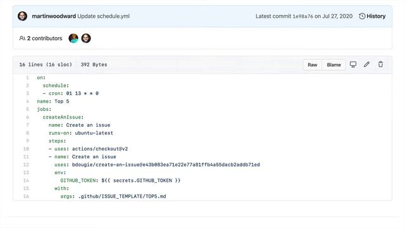This screenshot has height=228, width=405.
Task: Click the 'steps:' code line
Action: (x=58, y=141)
